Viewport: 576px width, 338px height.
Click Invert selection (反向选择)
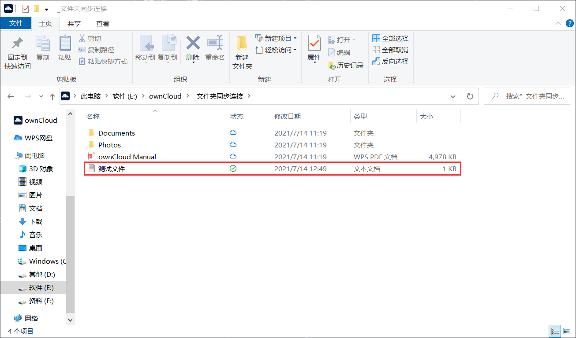click(x=390, y=61)
